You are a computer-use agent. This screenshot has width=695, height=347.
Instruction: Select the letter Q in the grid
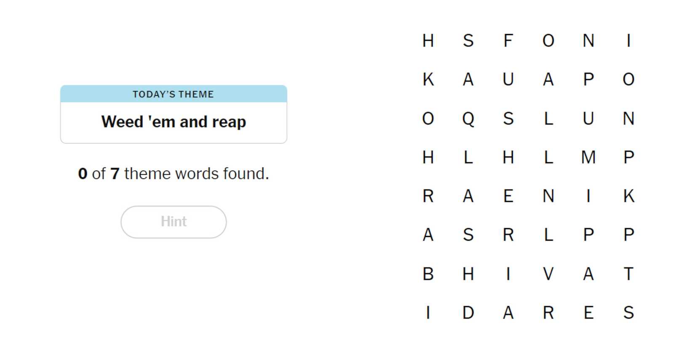[468, 119]
